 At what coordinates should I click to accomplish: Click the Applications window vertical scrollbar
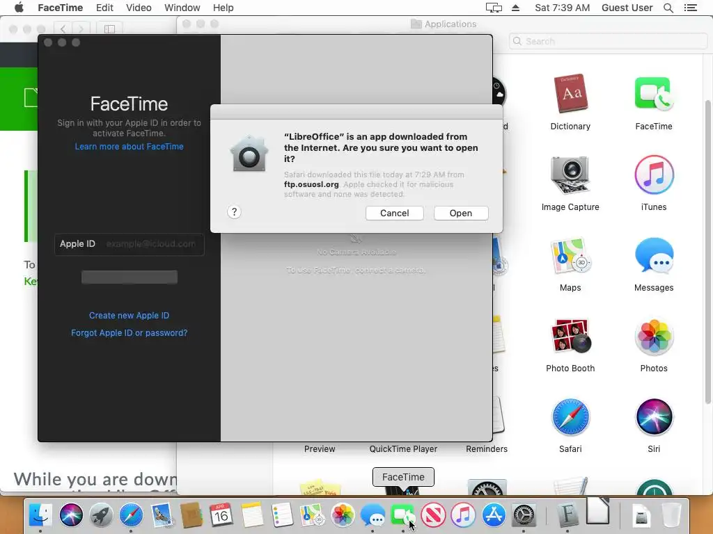point(707,252)
